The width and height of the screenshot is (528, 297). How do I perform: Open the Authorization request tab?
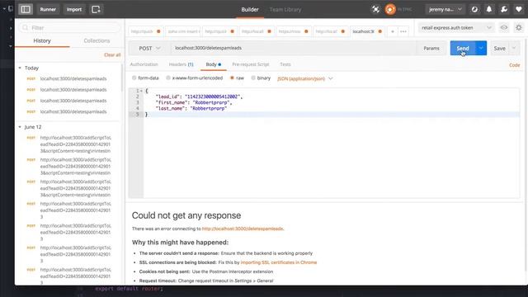click(x=144, y=64)
